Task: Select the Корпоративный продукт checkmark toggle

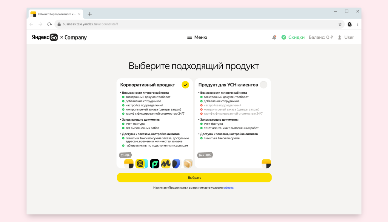Action: tap(185, 84)
